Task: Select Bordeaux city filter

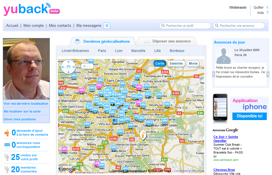Action: tap(177, 51)
